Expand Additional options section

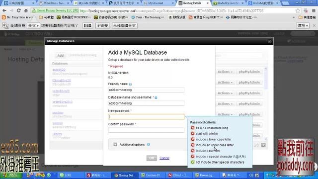coord(115,145)
